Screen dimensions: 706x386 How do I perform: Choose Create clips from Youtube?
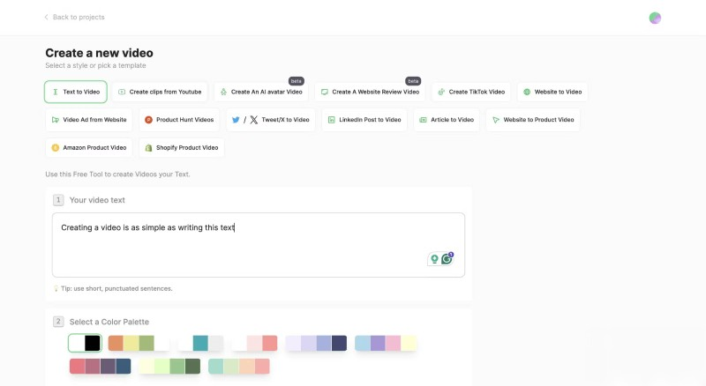160,92
